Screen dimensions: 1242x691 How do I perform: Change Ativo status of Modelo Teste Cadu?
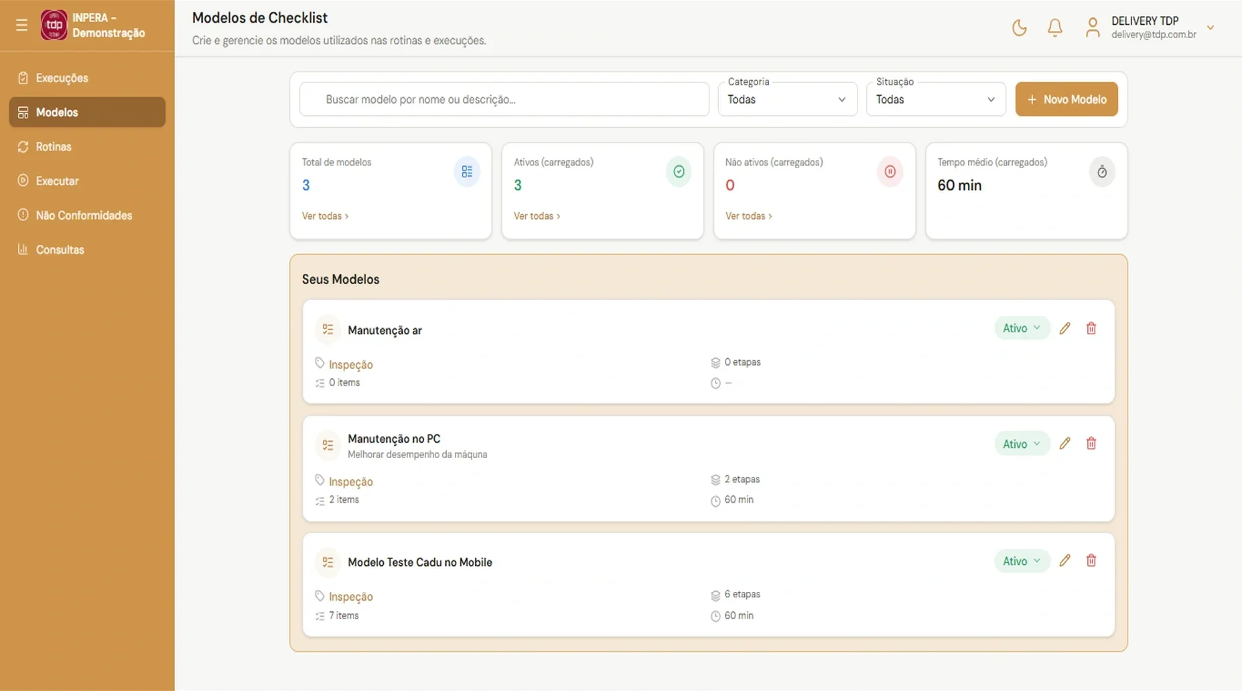click(1022, 561)
